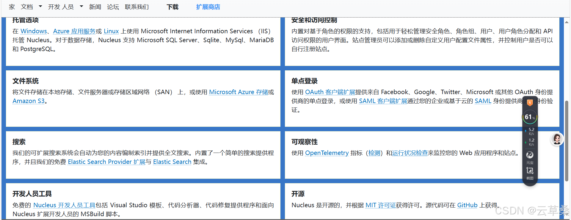
Task: Follow the Linux hosting link
Action: tap(111, 31)
